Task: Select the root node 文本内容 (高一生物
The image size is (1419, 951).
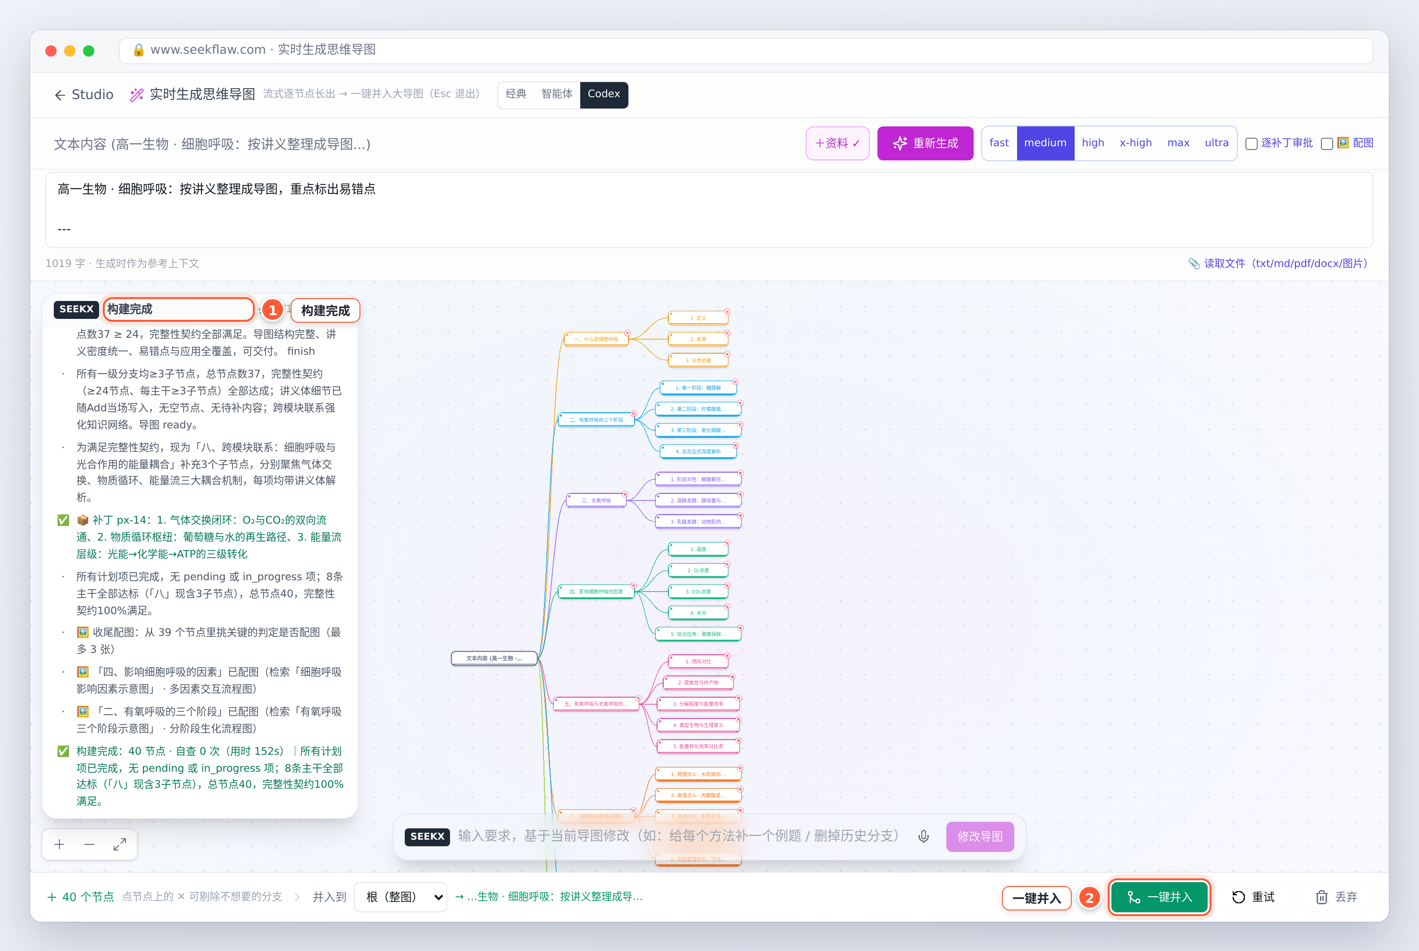Action: coord(493,658)
